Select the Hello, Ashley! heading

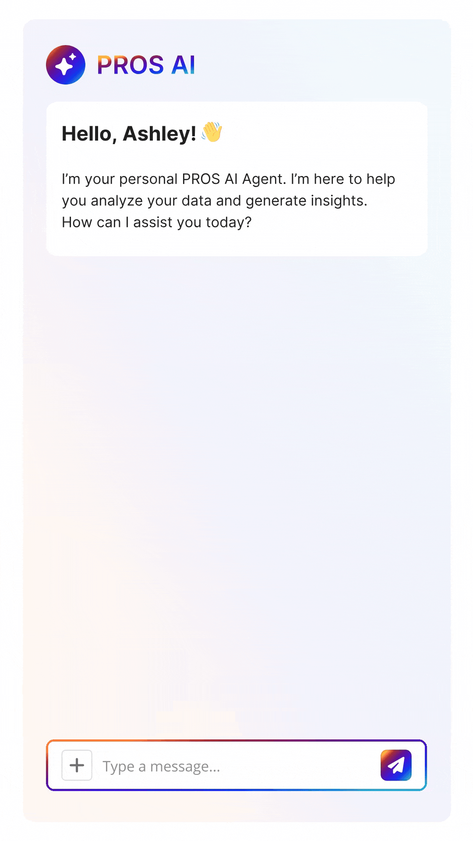tap(129, 134)
